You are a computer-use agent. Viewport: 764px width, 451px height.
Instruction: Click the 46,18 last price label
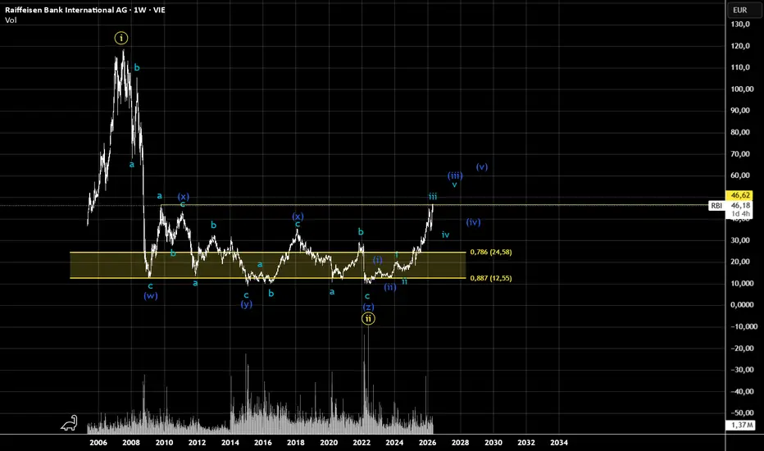[x=739, y=206]
